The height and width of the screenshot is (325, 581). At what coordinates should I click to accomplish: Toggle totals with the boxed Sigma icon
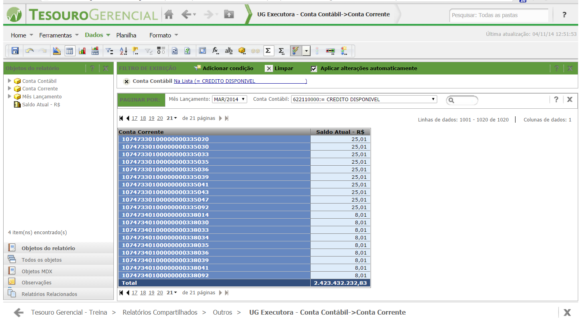(268, 51)
